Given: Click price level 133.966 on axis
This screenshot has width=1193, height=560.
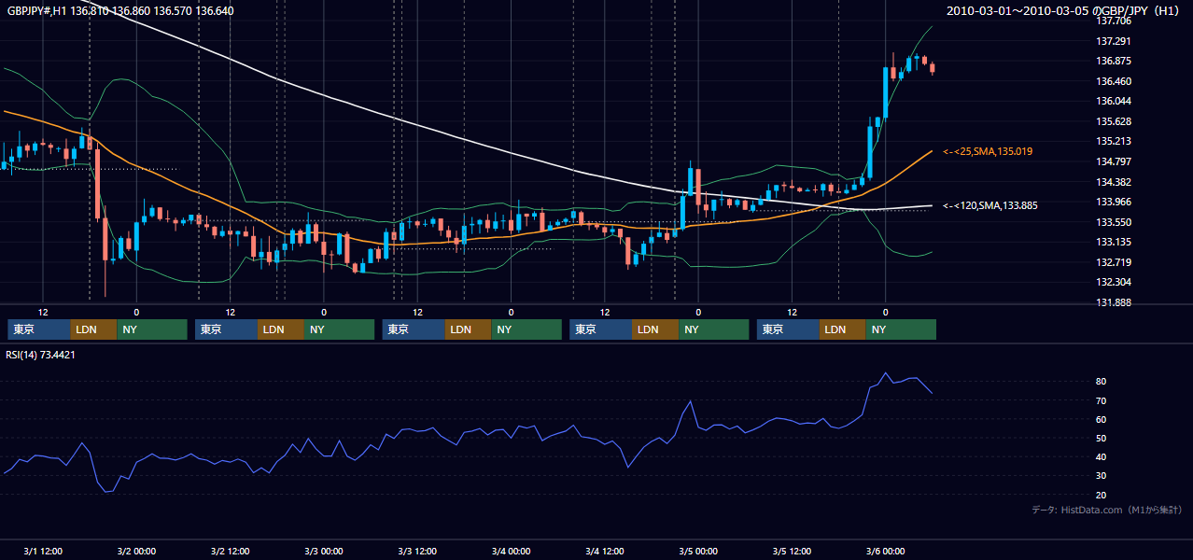Looking at the screenshot, I should (1114, 202).
